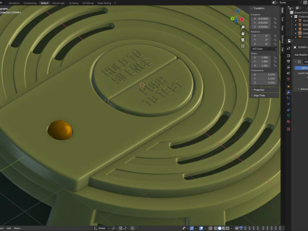Switch to the UV Editing workspace tab
The image size is (308, 231).
[88, 3]
